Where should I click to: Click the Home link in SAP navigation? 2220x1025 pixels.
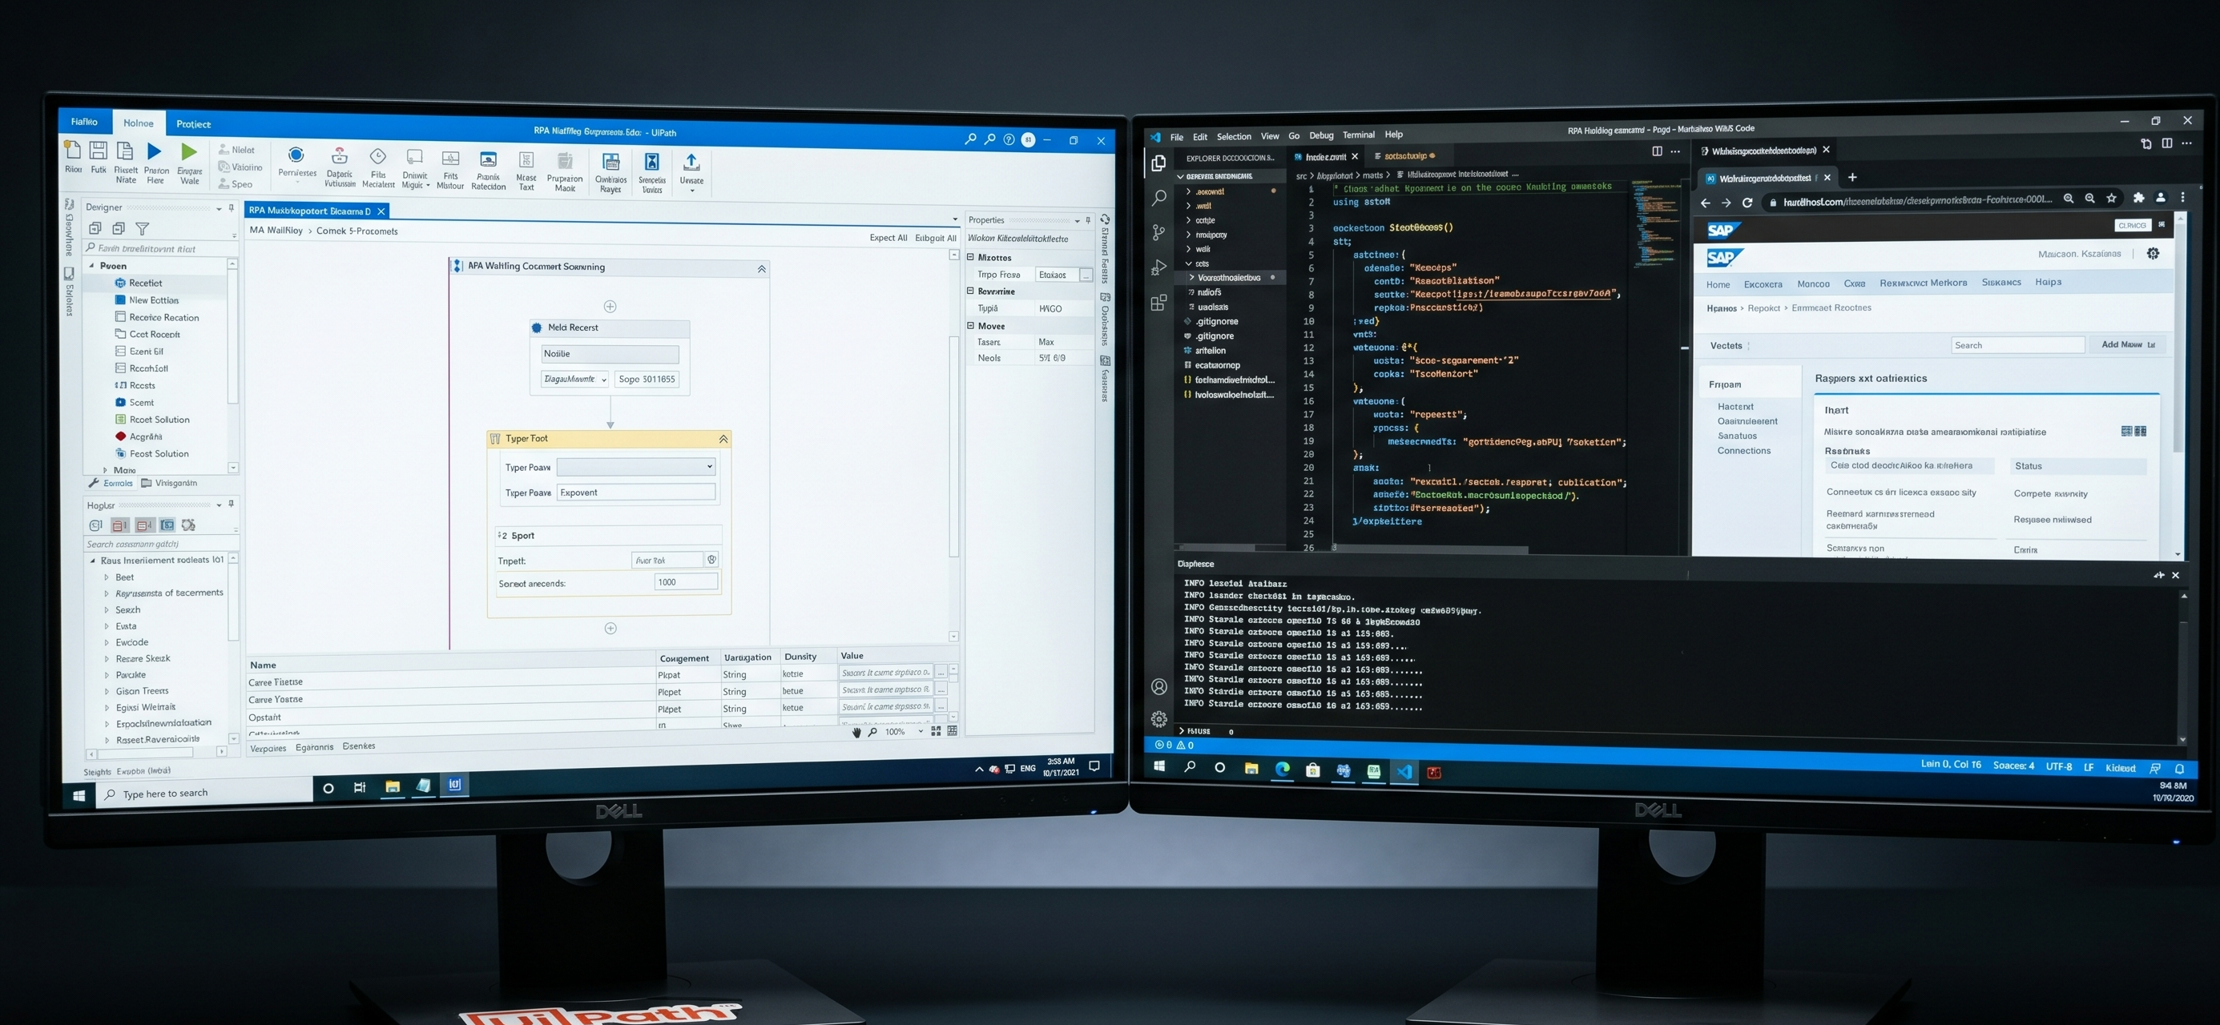1718,284
